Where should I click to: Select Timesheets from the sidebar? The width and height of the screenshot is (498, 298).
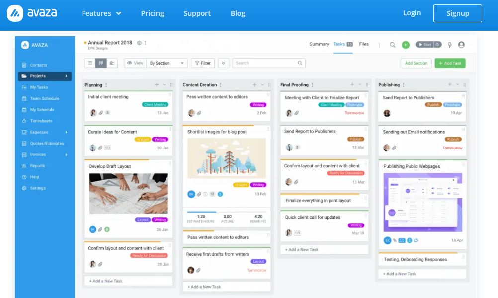click(40, 121)
